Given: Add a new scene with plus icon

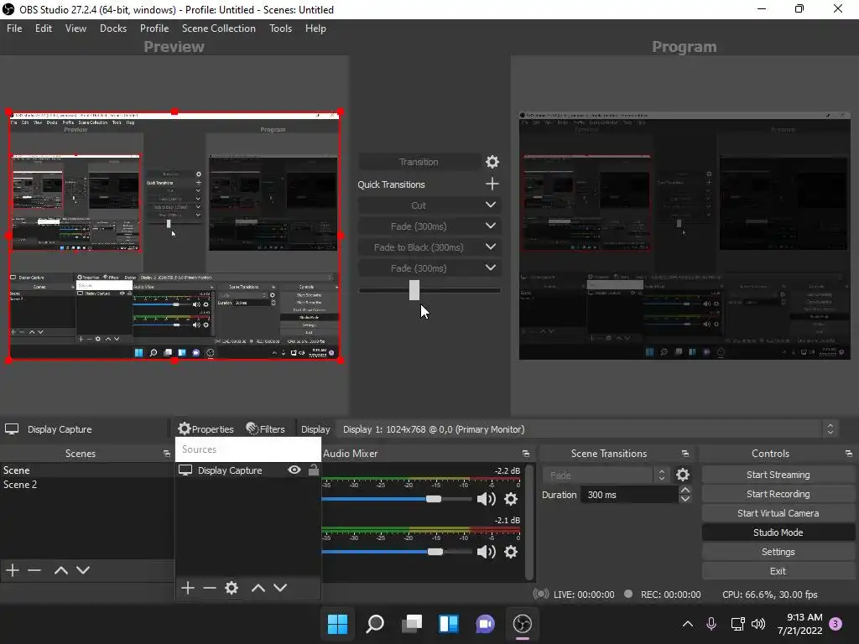Looking at the screenshot, I should 13,570.
